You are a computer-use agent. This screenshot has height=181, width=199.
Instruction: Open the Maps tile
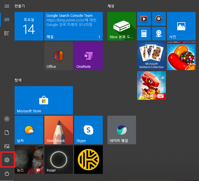(159, 34)
